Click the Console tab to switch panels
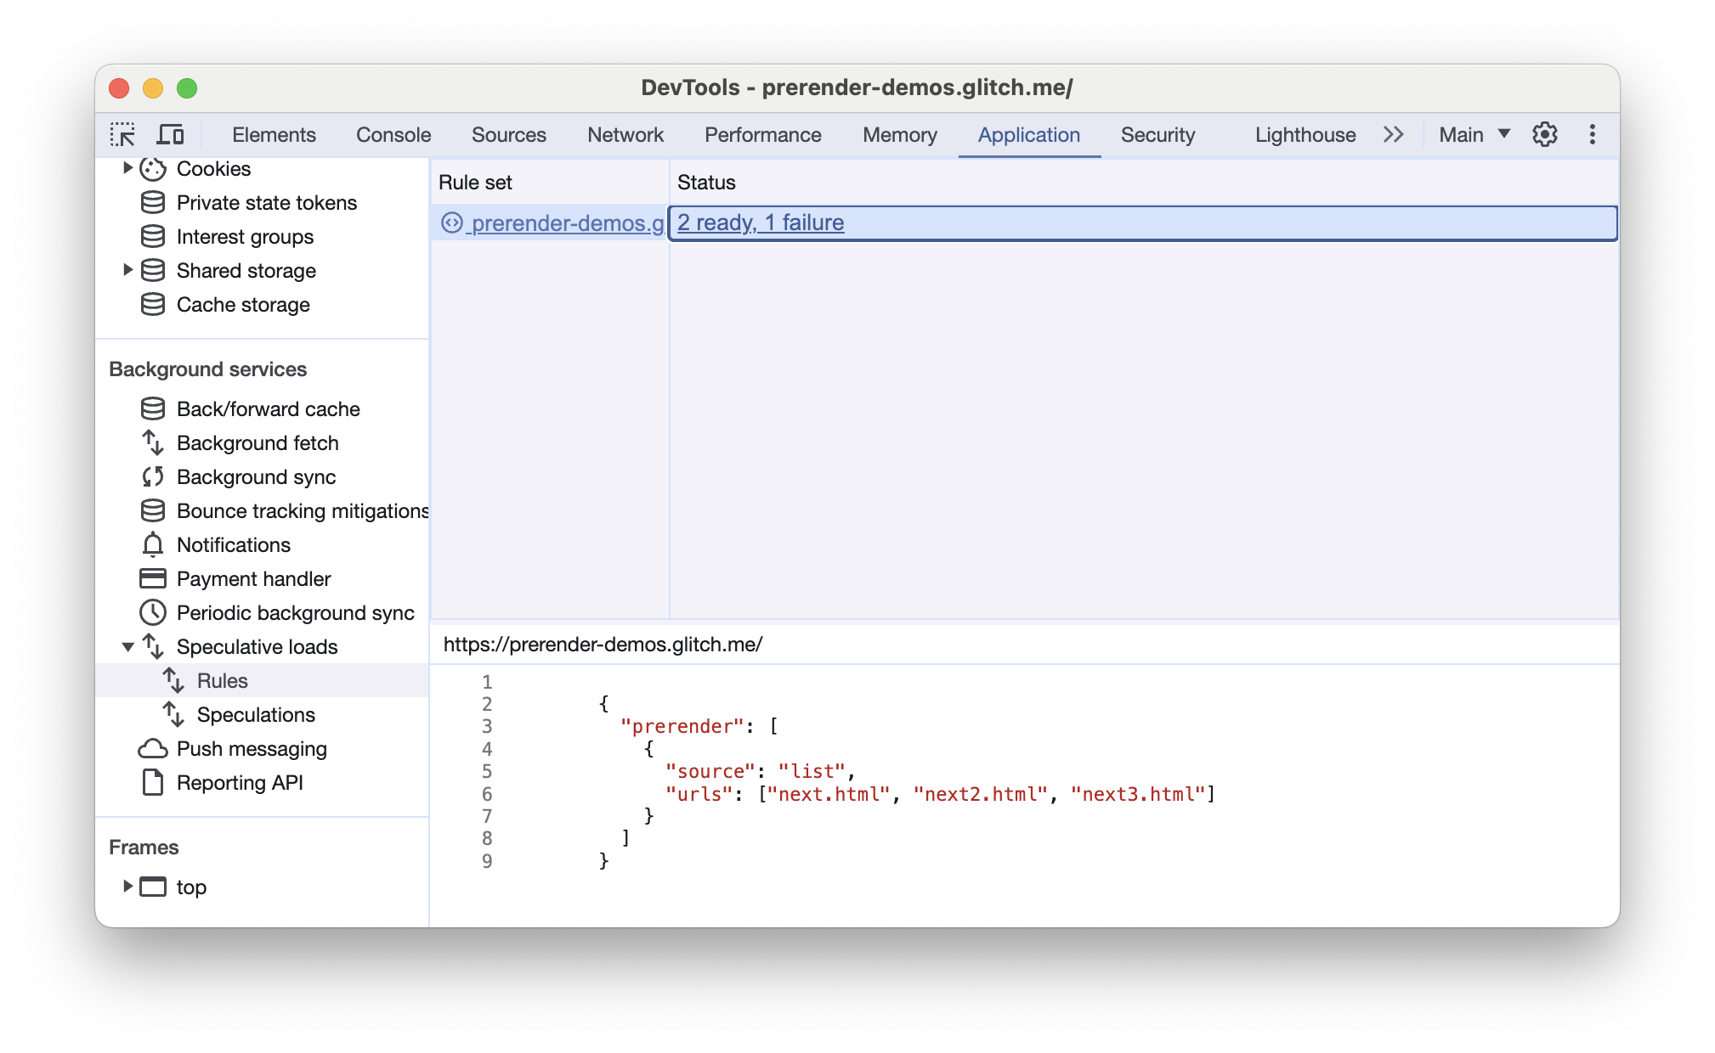 394,133
